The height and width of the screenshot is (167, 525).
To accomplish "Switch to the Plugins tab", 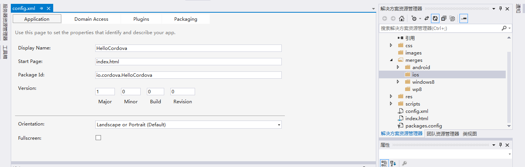I will (141, 19).
